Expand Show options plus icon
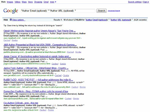The width and height of the screenshot is (150, 112). pos(10,20)
